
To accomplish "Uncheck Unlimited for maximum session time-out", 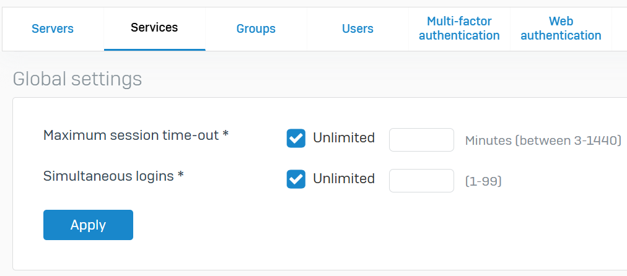I will (296, 138).
